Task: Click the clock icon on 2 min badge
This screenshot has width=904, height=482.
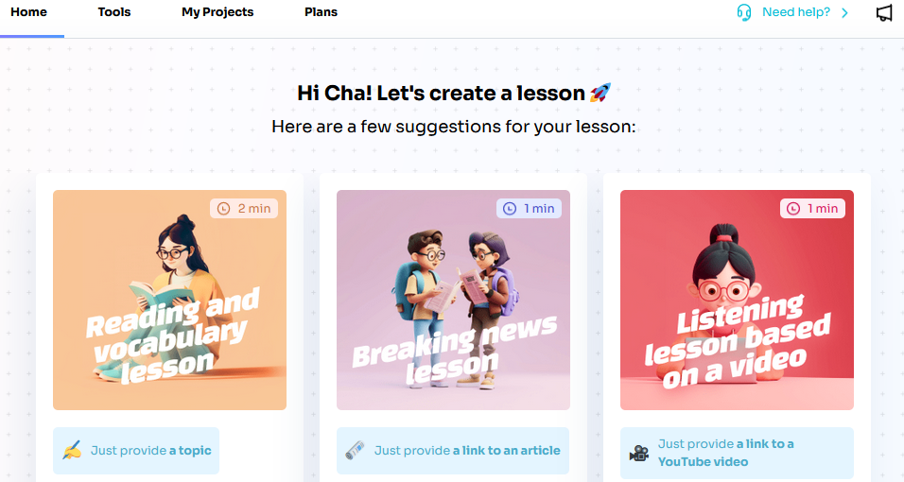Action: click(224, 209)
